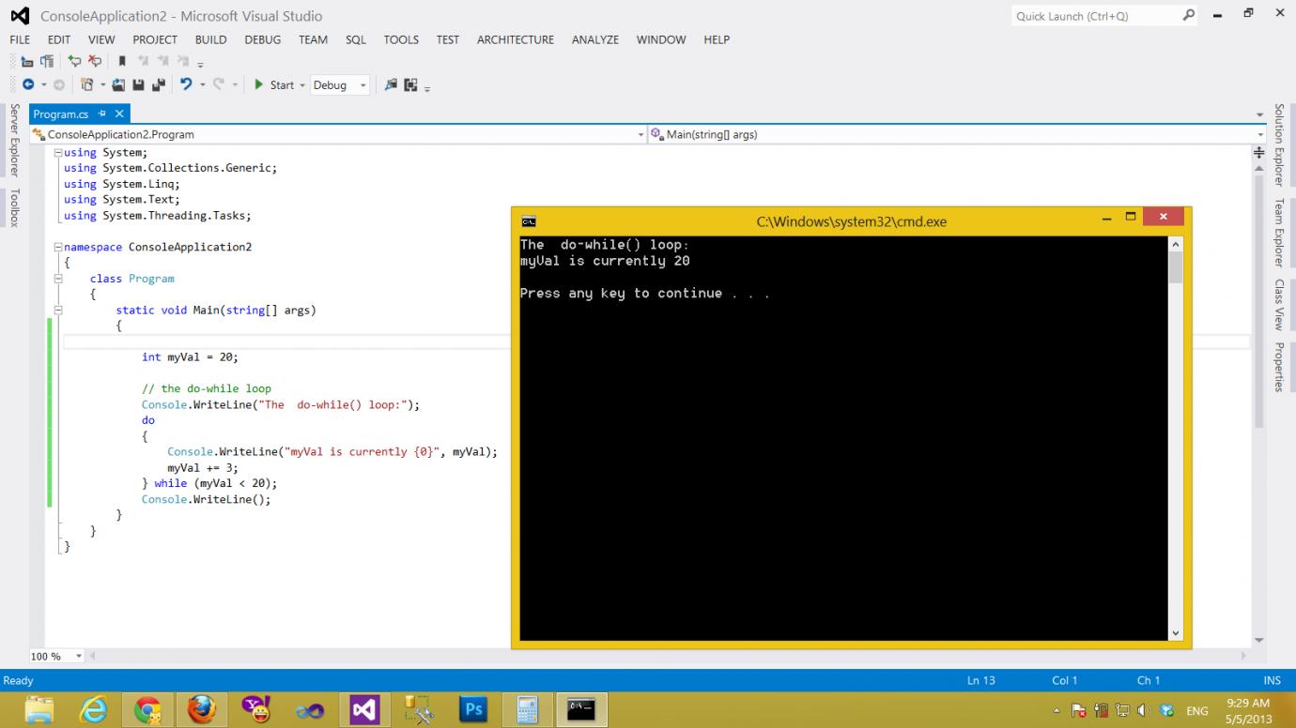This screenshot has width=1296, height=728.
Task: Open the ARCHITECTURE menu
Action: pyautogui.click(x=516, y=39)
